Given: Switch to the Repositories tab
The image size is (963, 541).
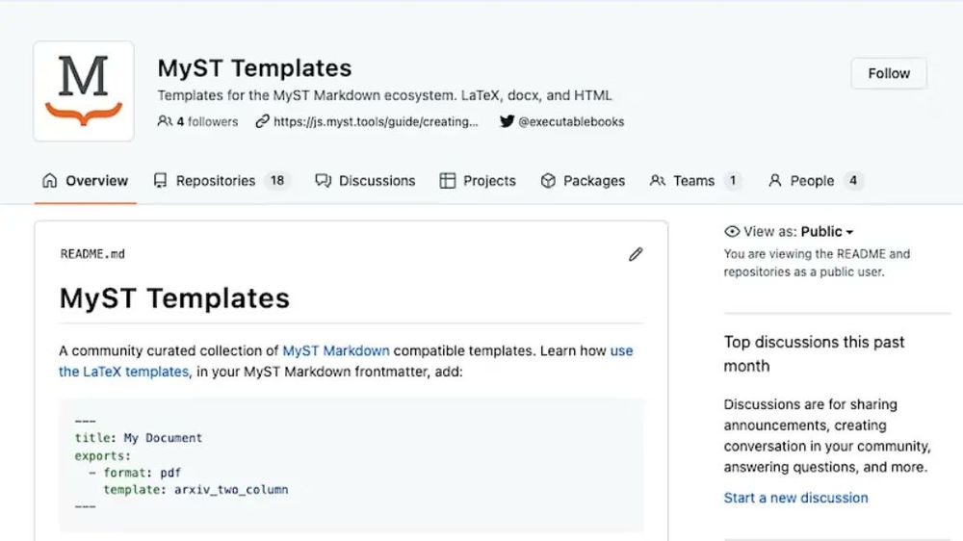Looking at the screenshot, I should [x=221, y=181].
